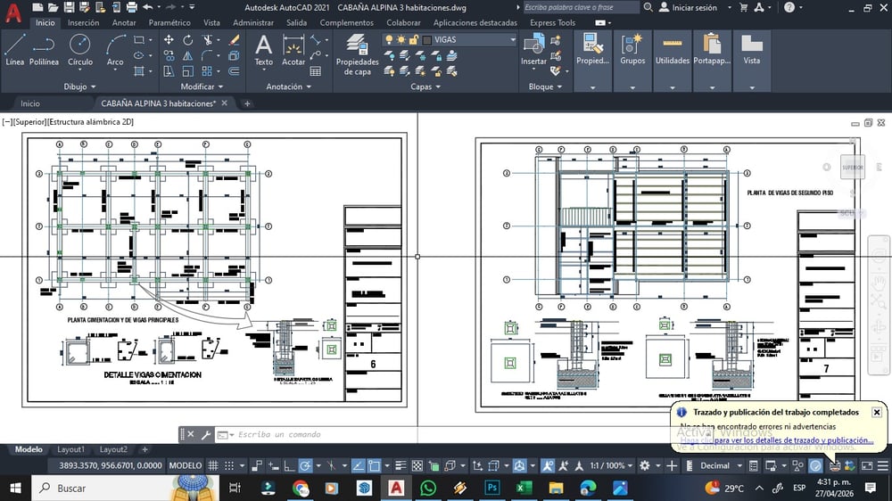Activate the Rotate tool in Modificar
This screenshot has width=892, height=501.
(x=187, y=40)
